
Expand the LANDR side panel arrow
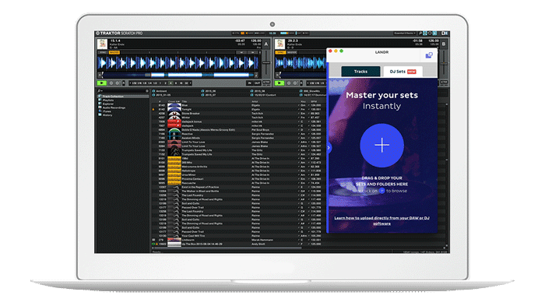click(329, 148)
